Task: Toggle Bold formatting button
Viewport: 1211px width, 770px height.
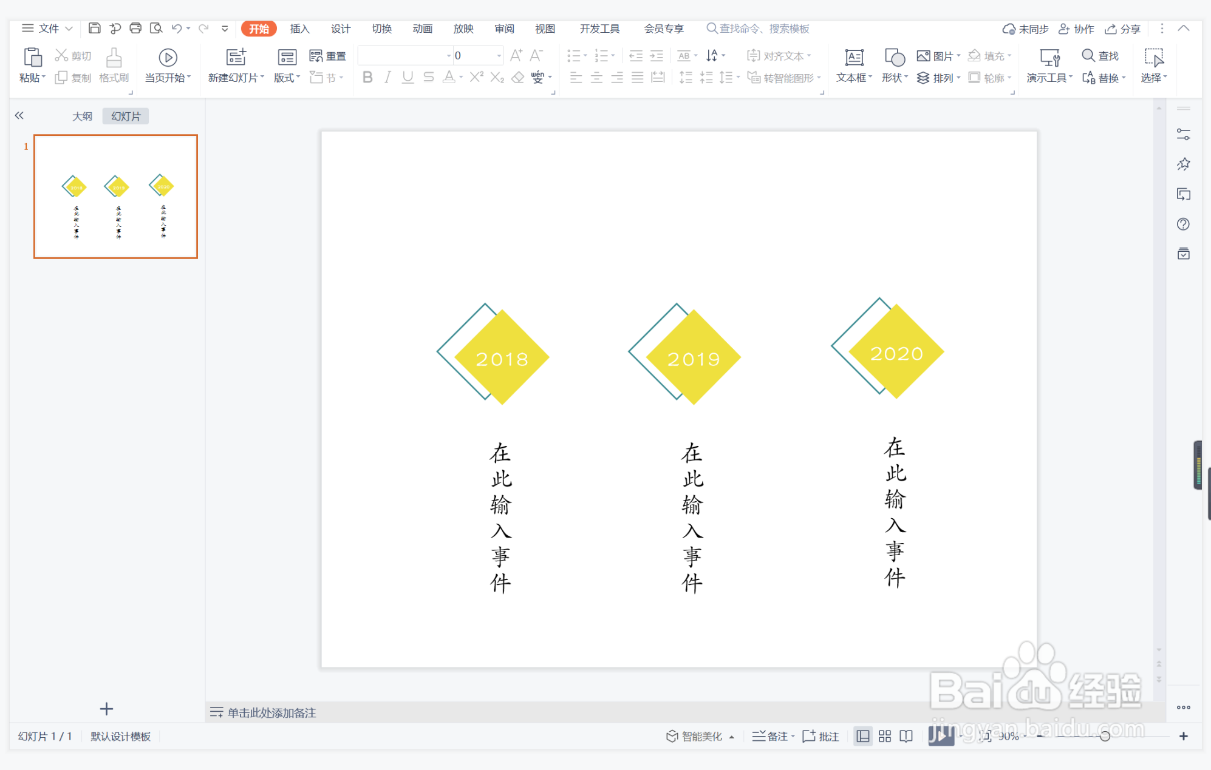Action: [x=367, y=77]
